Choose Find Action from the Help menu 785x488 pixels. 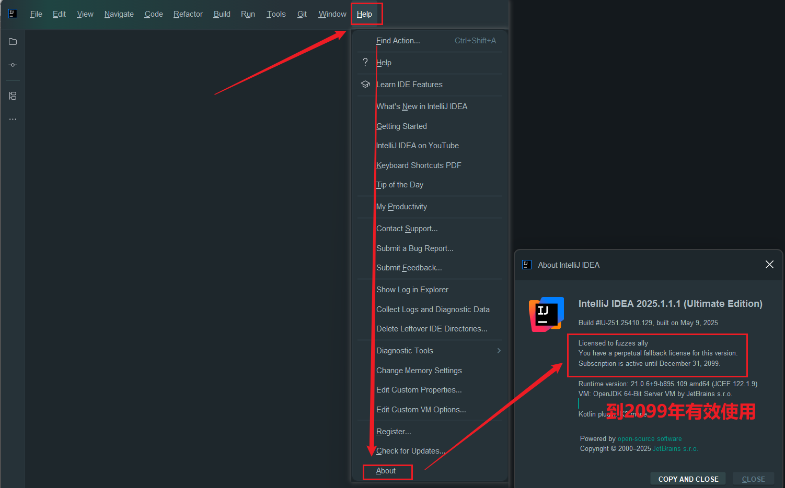(430, 41)
